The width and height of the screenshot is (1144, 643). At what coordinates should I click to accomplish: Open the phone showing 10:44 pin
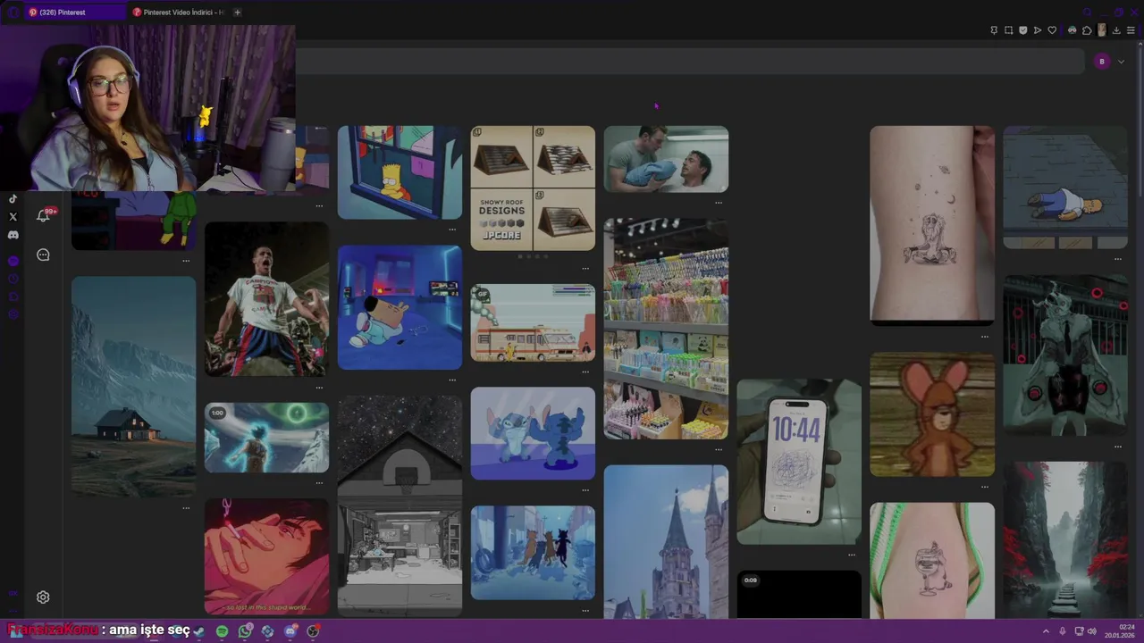[x=799, y=462]
